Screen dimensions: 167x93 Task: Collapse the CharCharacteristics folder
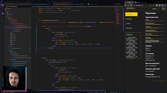pyautogui.click(x=18, y=24)
